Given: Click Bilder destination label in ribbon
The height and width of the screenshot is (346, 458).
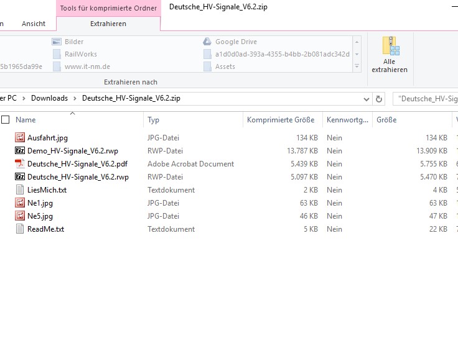Looking at the screenshot, I should point(74,42).
